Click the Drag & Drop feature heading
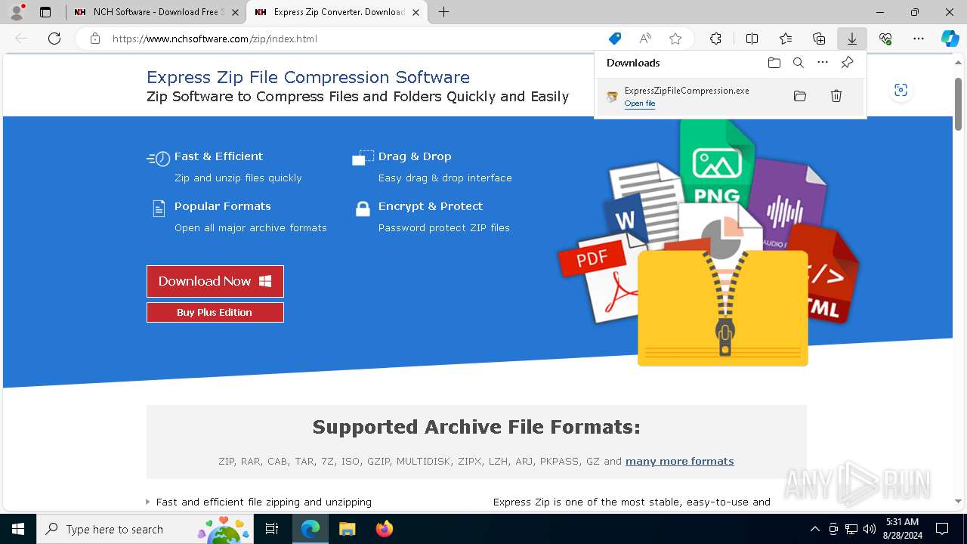The image size is (967, 544). point(415,156)
